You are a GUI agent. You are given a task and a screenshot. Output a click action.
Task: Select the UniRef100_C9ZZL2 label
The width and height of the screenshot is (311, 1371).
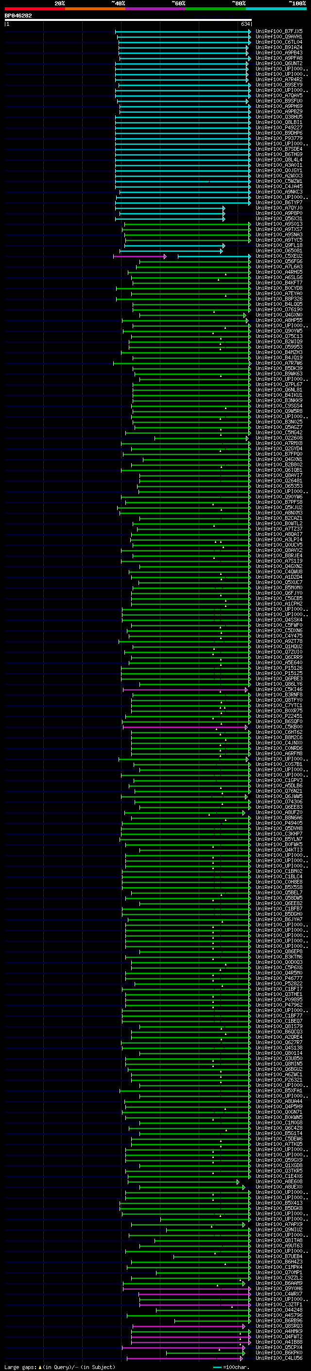[x=279, y=1278]
